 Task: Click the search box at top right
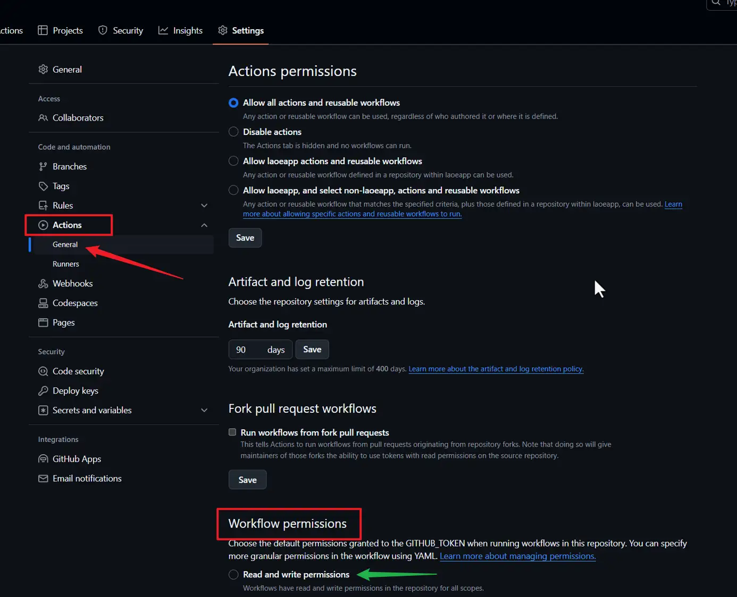pos(722,3)
